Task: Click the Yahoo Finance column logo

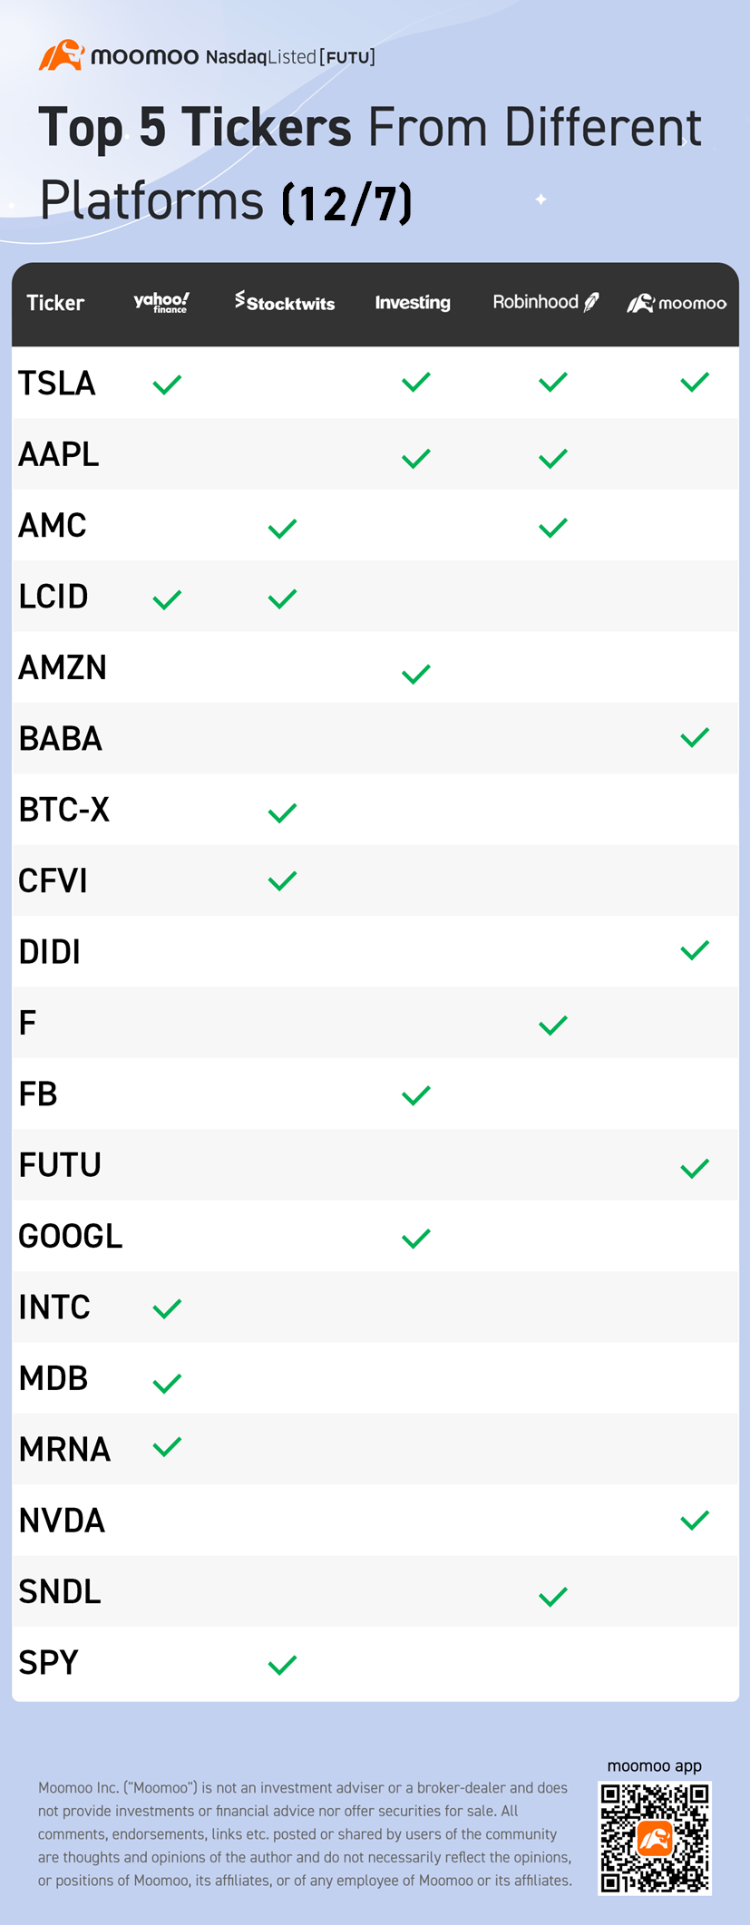Action: click(161, 302)
